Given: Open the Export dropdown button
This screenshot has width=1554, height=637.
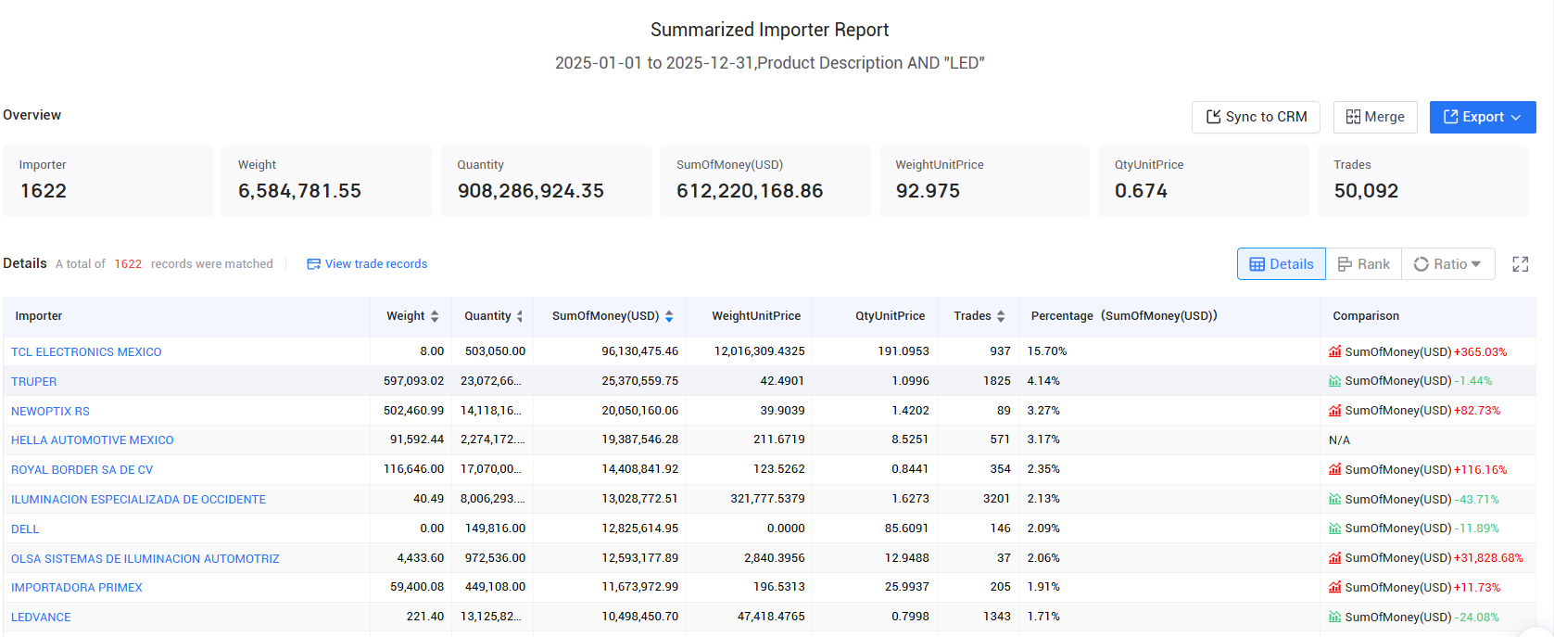Looking at the screenshot, I should [1483, 117].
